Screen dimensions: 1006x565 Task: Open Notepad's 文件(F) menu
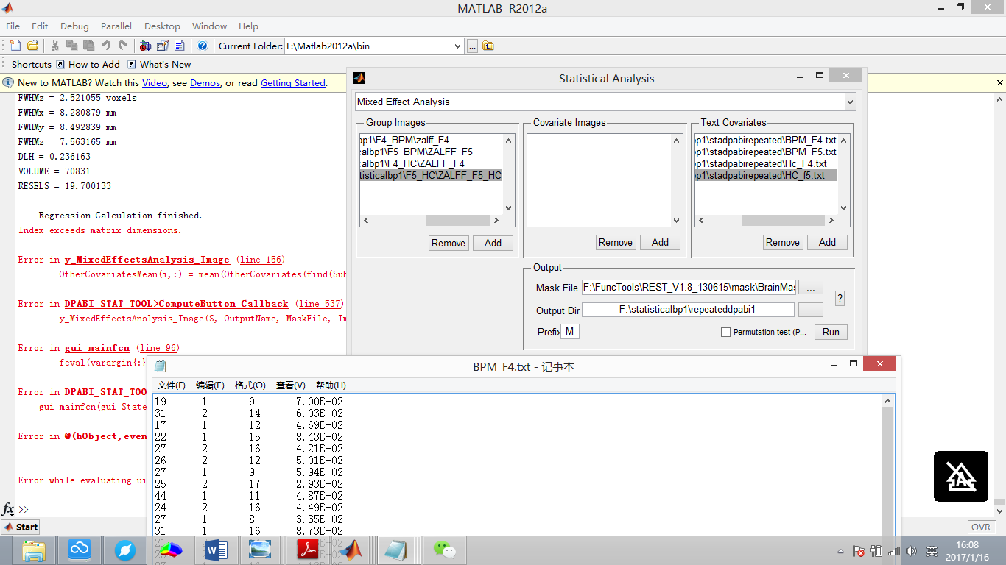(171, 385)
